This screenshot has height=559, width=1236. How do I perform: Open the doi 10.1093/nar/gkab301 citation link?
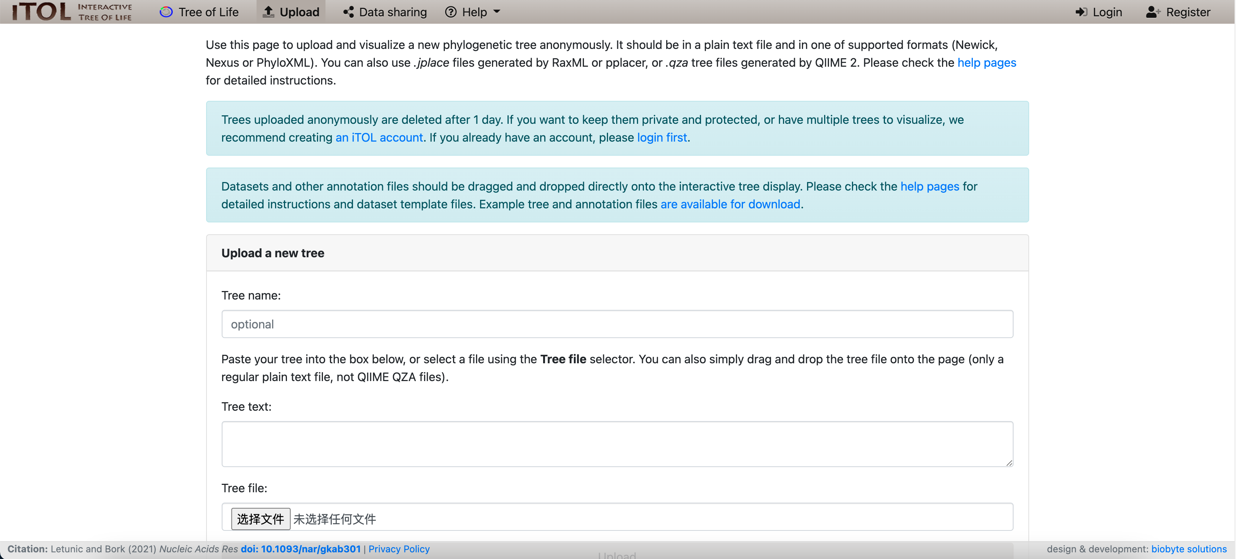(300, 549)
